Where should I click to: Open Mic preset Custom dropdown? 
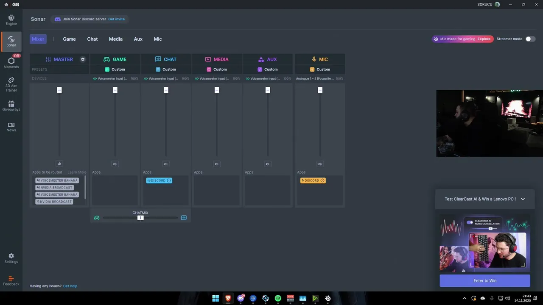click(320, 69)
